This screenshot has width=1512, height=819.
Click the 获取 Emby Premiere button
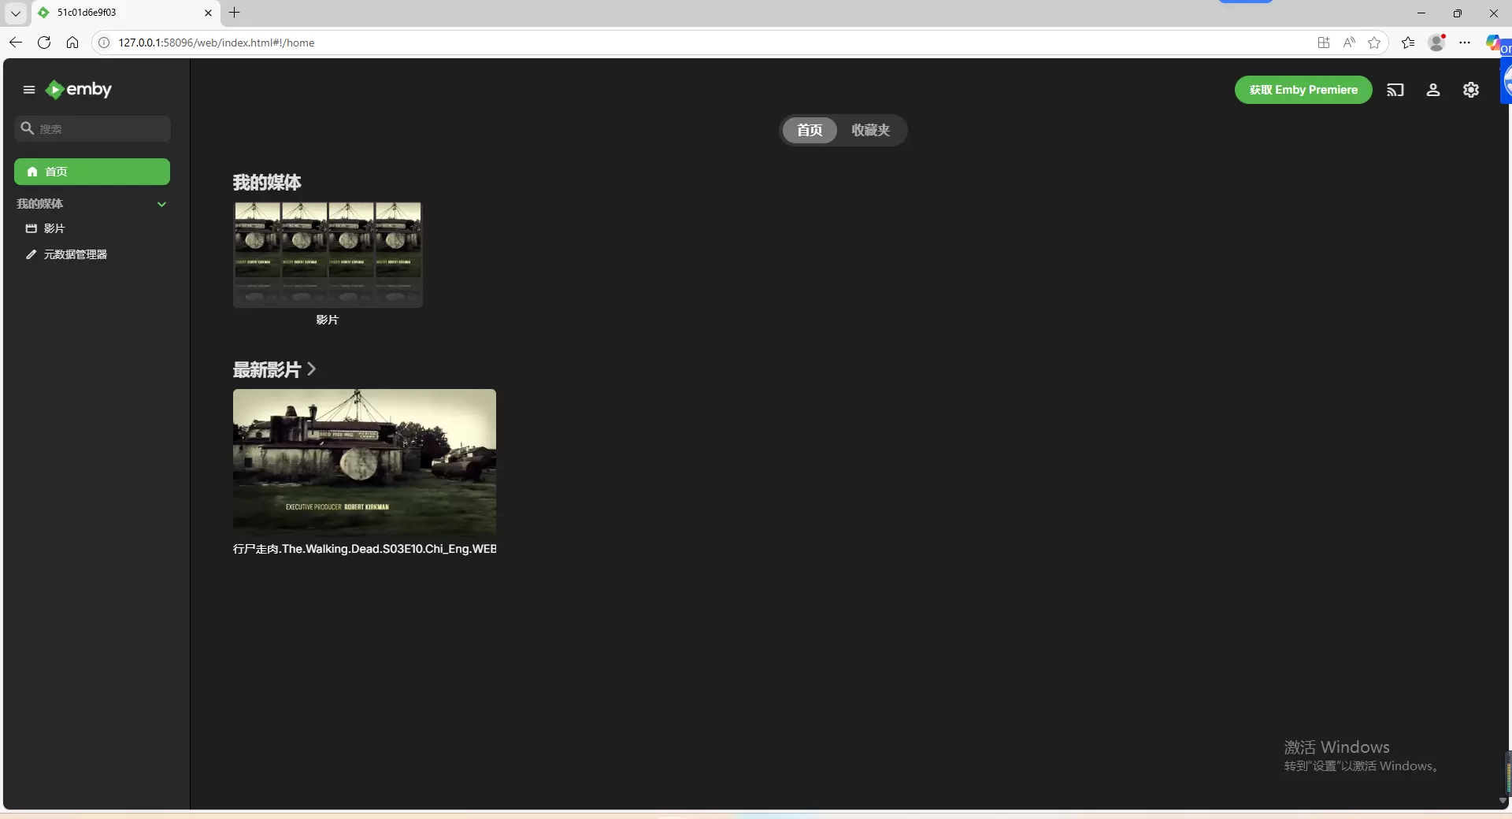click(1303, 90)
